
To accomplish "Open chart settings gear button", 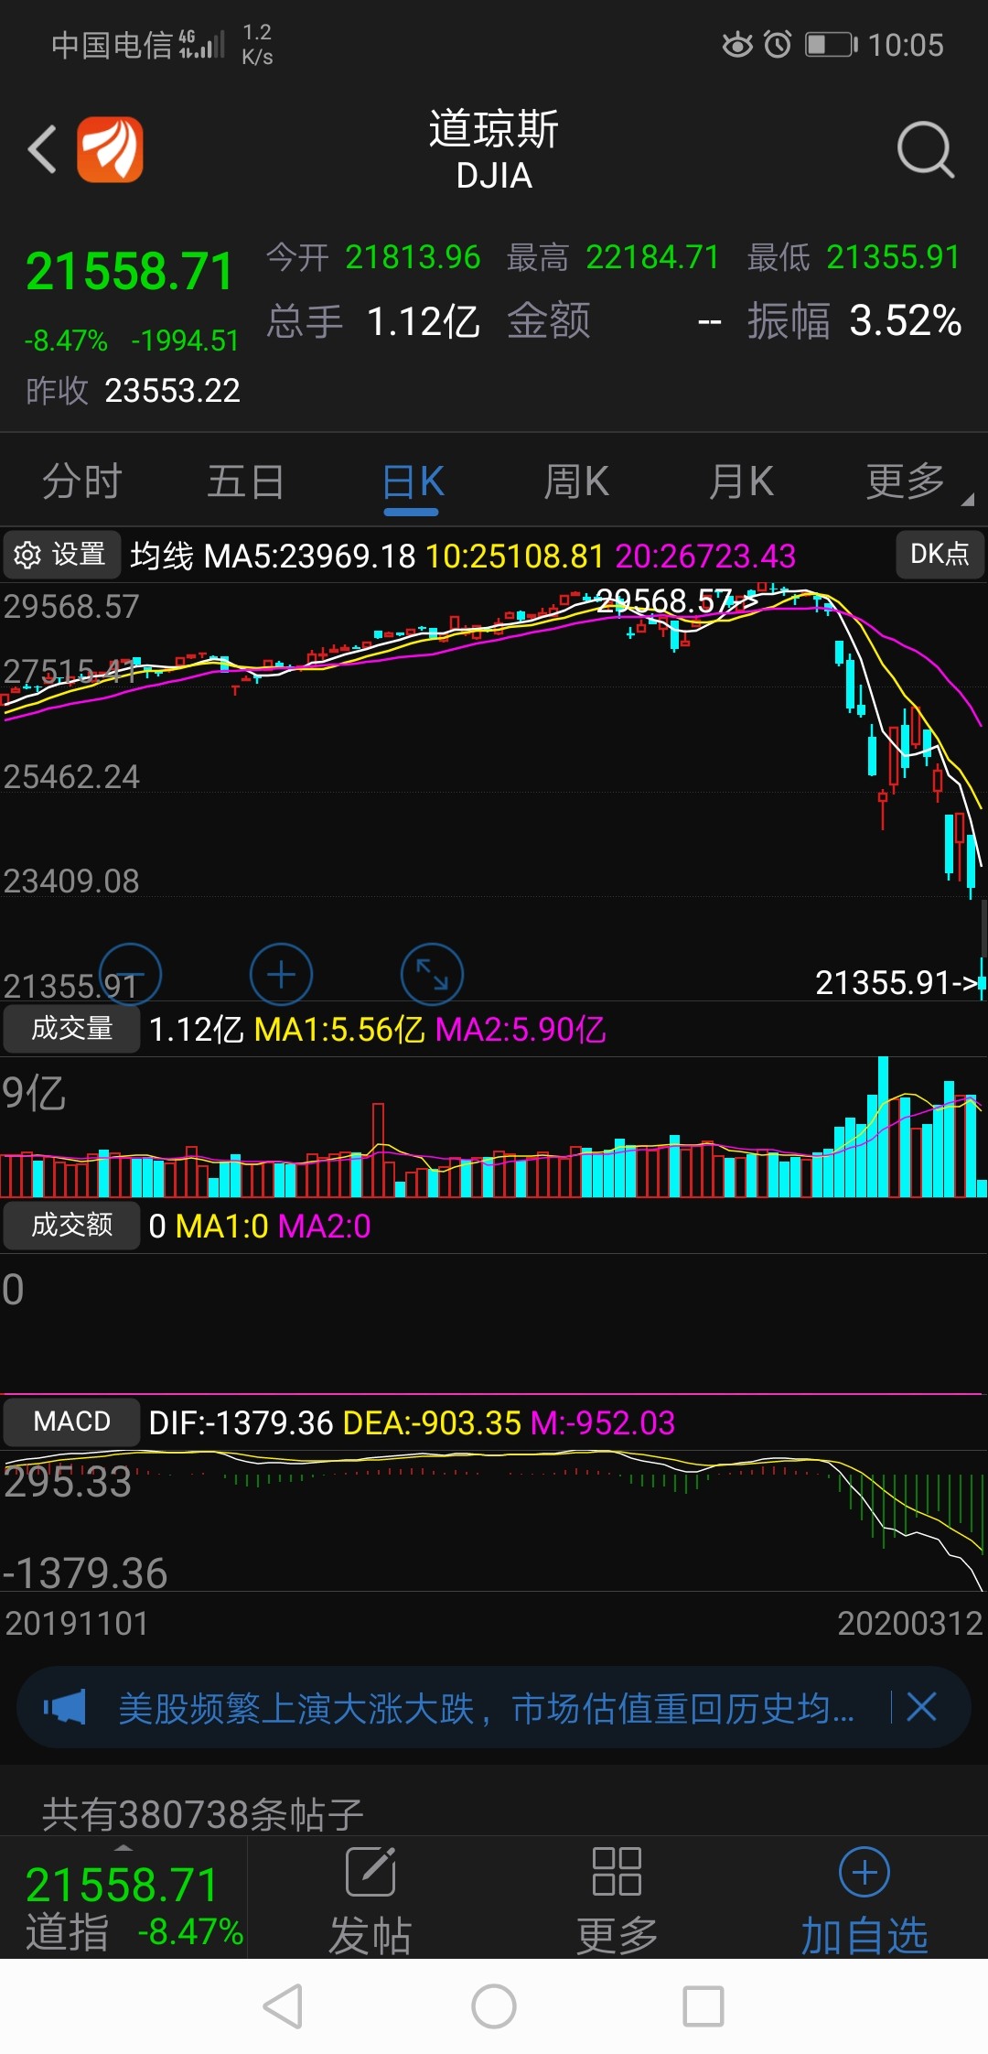I will (x=61, y=555).
